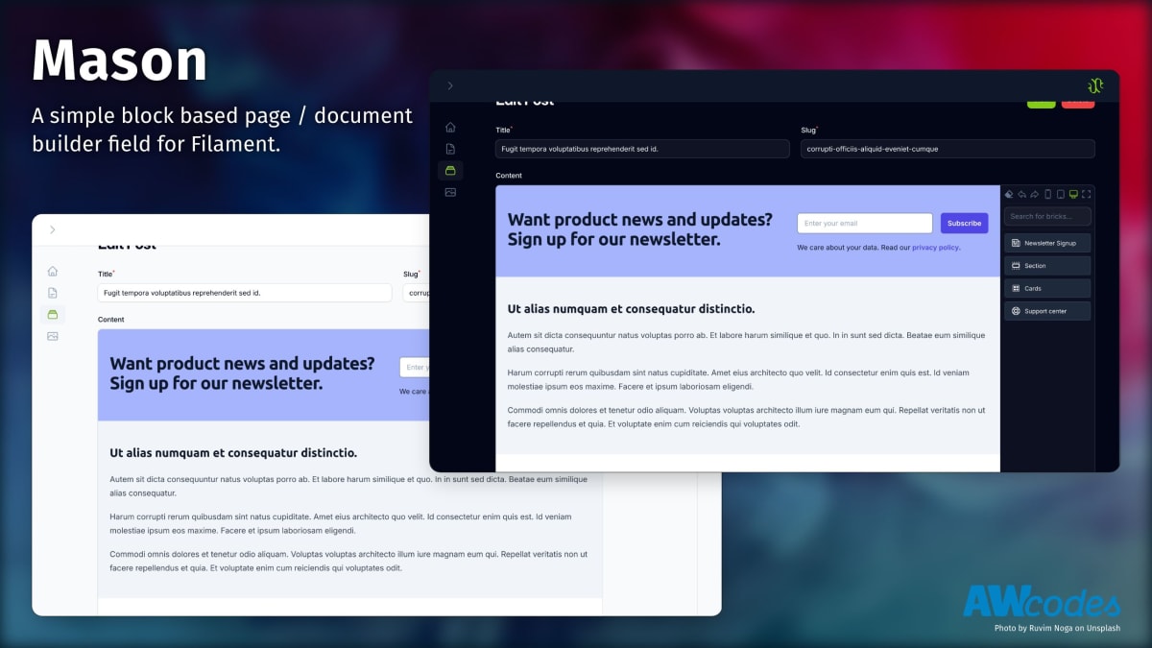Click the 'Commodi omnis dolores' paragraph in the dark window
This screenshot has height=648, width=1152.
coord(746,417)
